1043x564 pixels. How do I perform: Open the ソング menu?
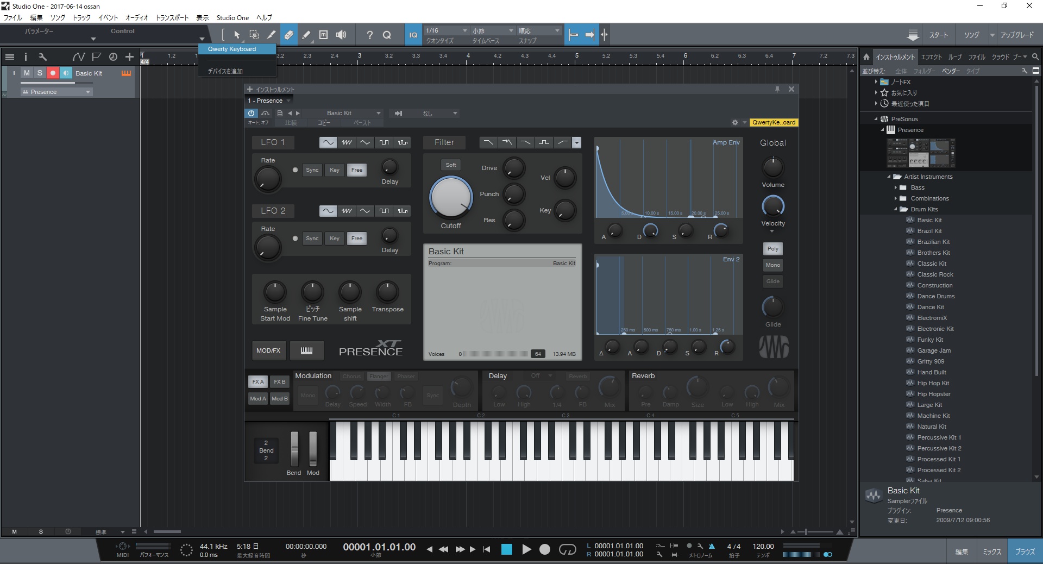(x=58, y=17)
